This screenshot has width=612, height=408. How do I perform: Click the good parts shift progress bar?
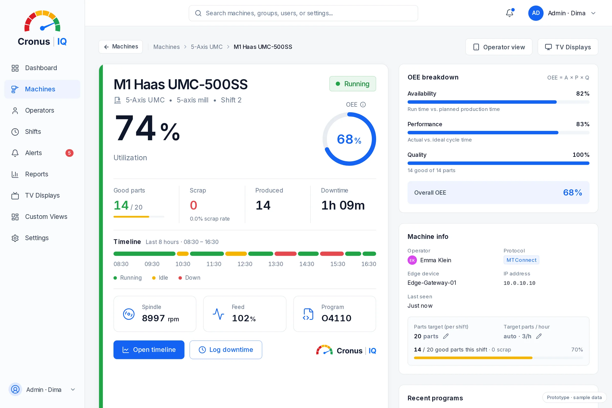tap(498, 358)
